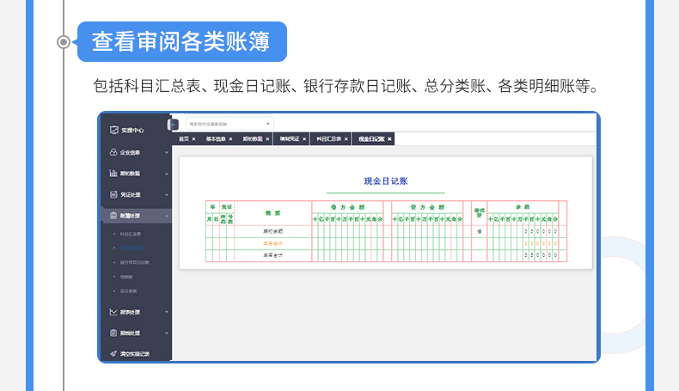Click the 清空实操记录 icon

tap(113, 354)
